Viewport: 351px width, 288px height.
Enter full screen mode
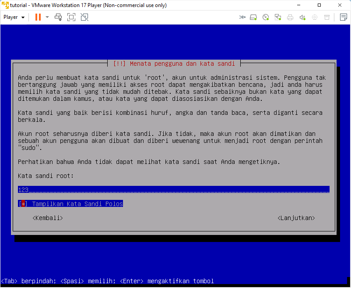coord(71,17)
